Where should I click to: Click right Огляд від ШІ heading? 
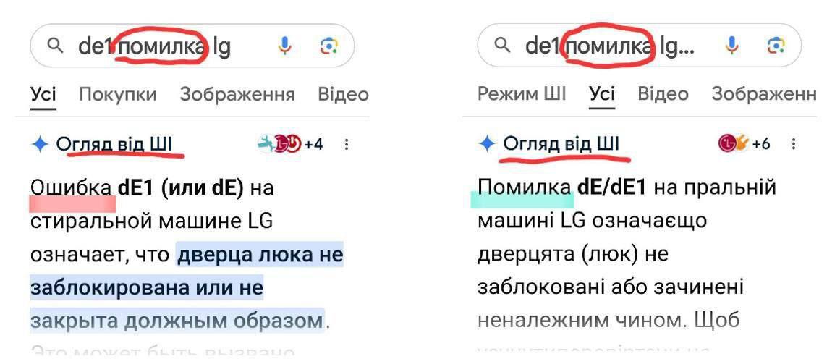point(561,144)
